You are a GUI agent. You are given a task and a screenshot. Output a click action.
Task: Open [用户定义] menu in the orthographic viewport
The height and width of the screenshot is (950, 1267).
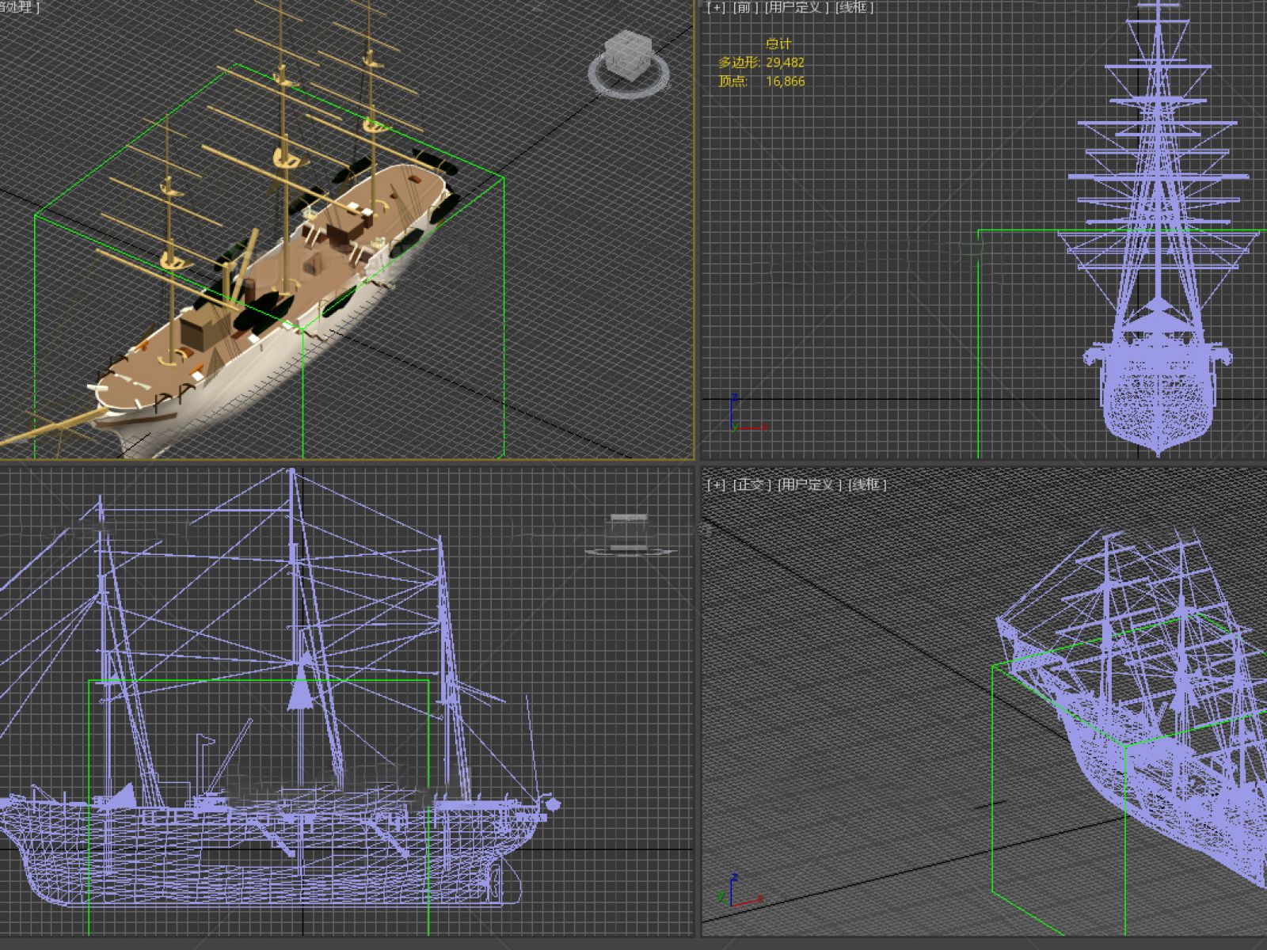point(810,484)
